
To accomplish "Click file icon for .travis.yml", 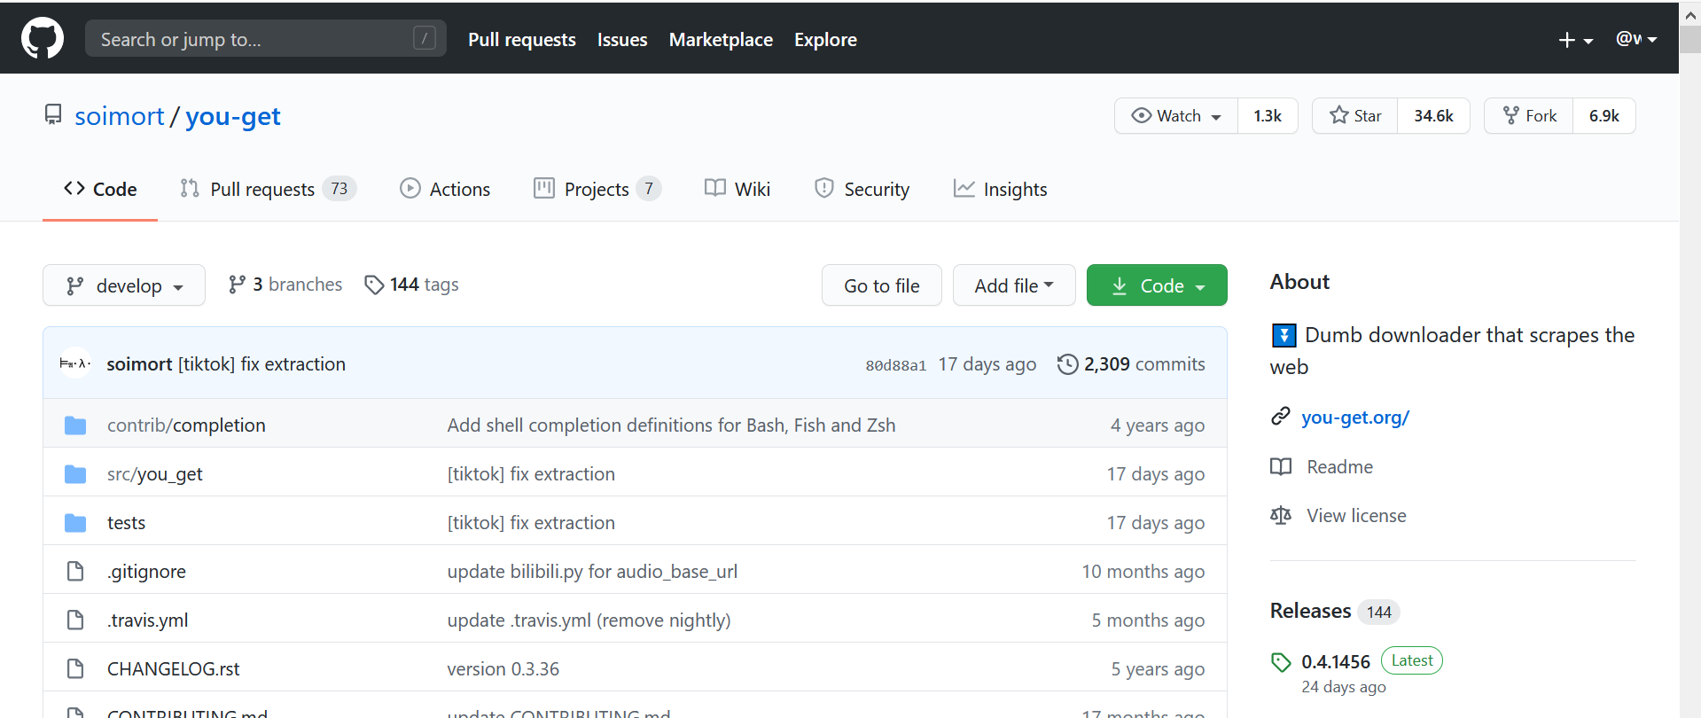I will point(75,620).
